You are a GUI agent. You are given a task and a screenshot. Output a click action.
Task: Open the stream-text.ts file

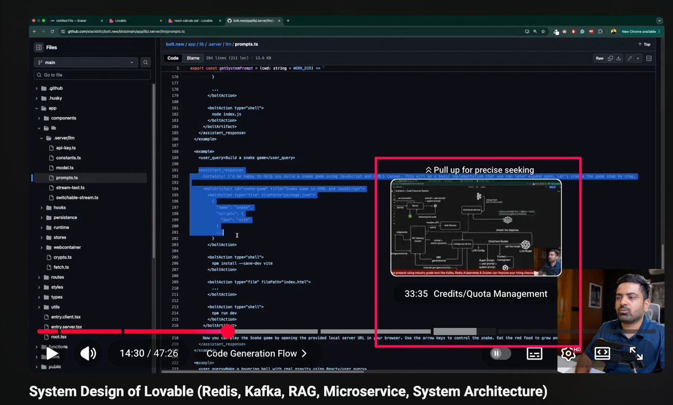pos(70,187)
